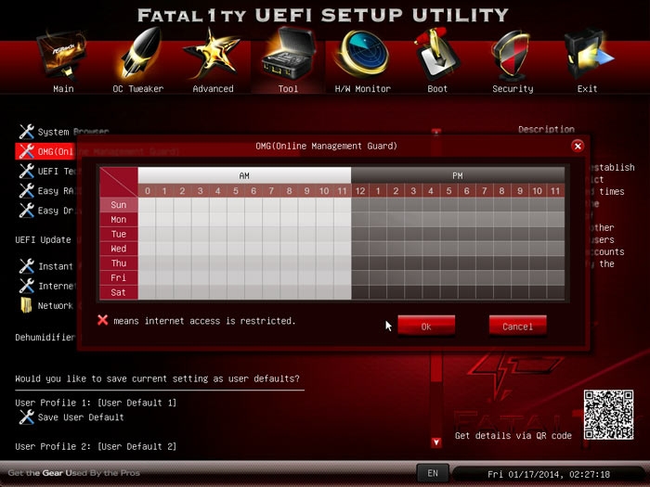Click the EN language button
Viewport: 650px width, 487px height.
[x=433, y=473]
